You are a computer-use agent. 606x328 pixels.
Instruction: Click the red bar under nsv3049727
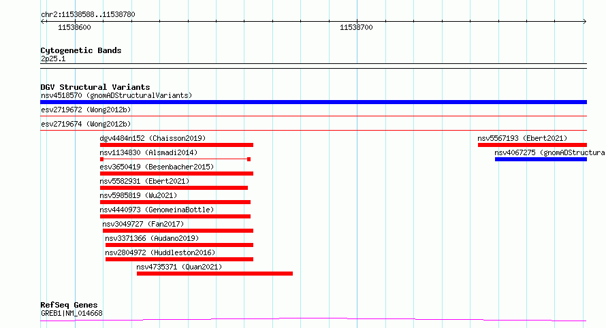click(x=178, y=231)
